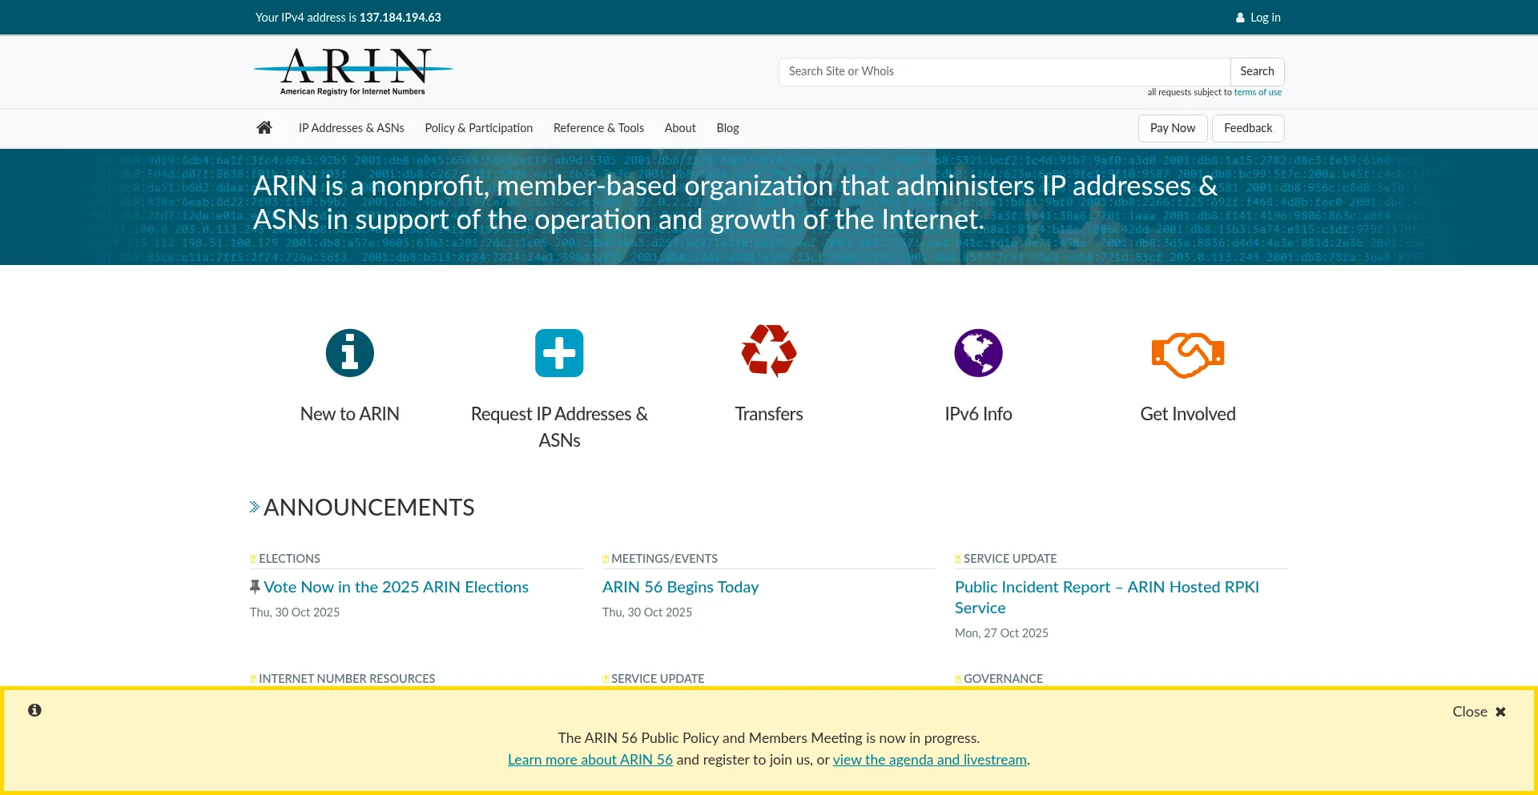Image resolution: width=1538 pixels, height=795 pixels.
Task: Click the info icon in yellow banner
Action: point(34,710)
